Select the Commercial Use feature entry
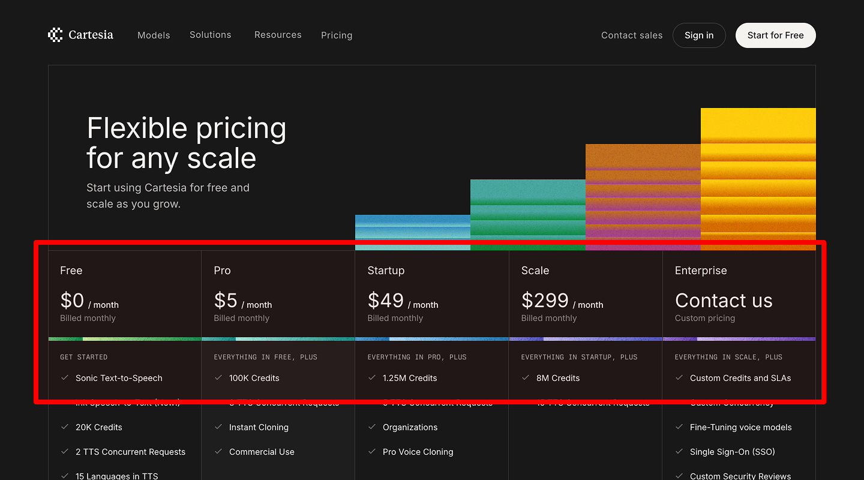The image size is (864, 480). (262, 452)
